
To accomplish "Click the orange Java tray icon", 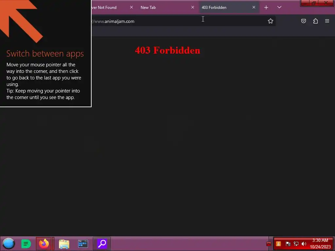I will (278, 244).
